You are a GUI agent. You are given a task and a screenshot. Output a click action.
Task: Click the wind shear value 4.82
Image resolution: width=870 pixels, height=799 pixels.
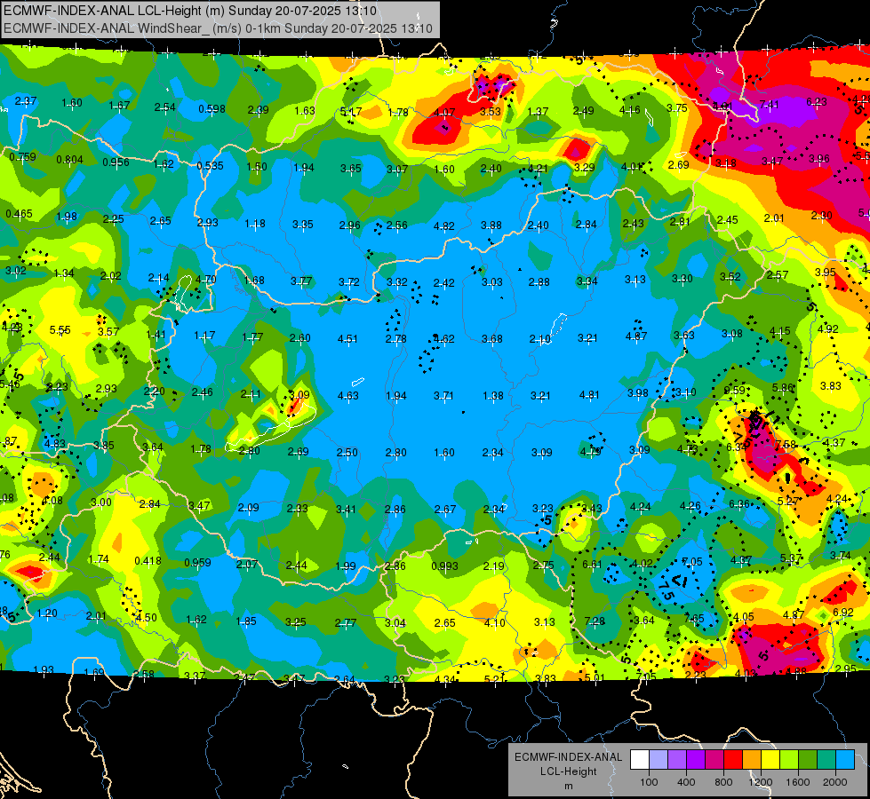click(x=443, y=226)
